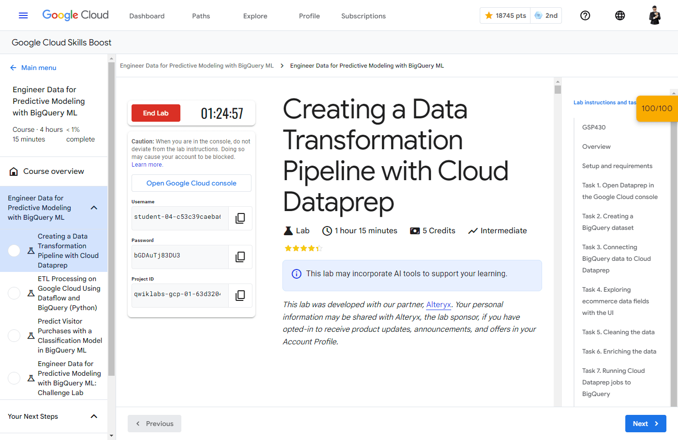Jump to Task 6 Enriching the data
This screenshot has height=440, width=678.
(x=619, y=352)
